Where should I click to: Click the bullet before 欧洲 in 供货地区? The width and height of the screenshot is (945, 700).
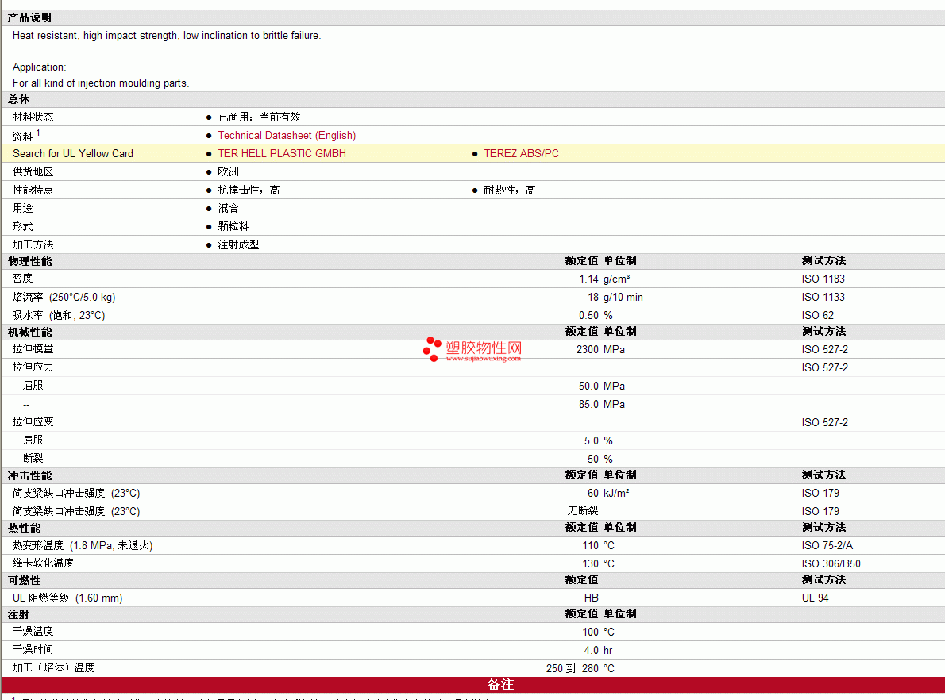click(x=209, y=172)
